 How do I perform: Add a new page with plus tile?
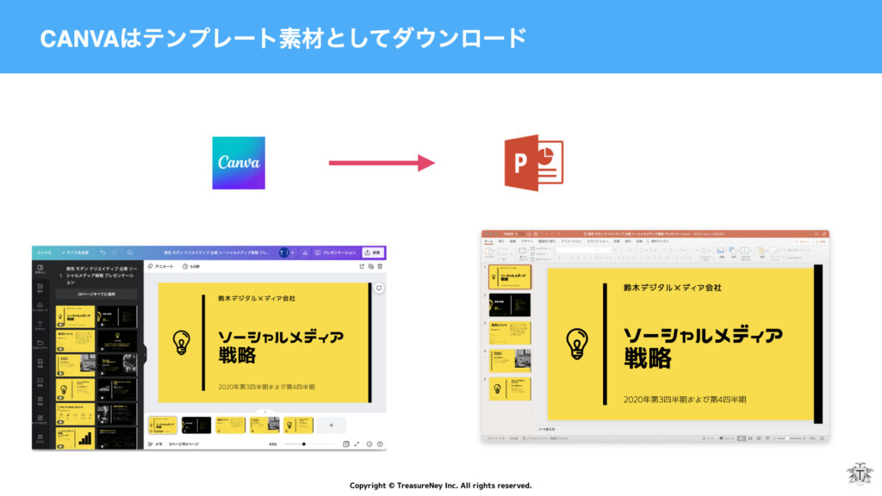[332, 425]
